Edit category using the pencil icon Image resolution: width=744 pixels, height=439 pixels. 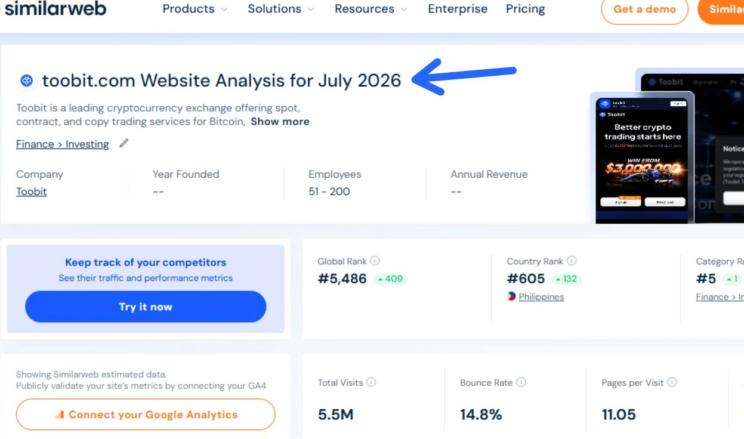(x=124, y=143)
